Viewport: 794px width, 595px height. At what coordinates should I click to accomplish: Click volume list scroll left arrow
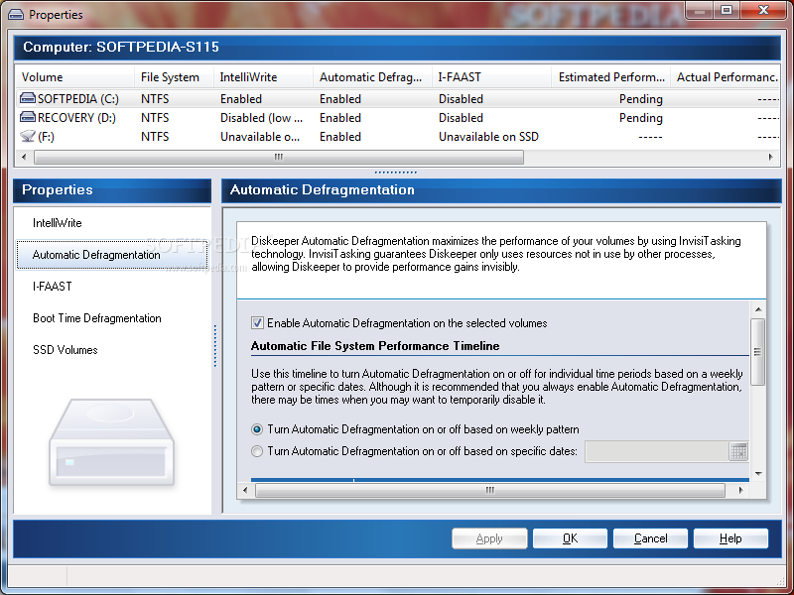point(24,158)
